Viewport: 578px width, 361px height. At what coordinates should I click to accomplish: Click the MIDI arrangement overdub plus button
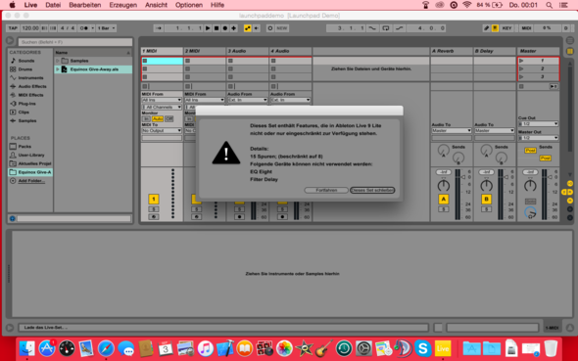pos(234,28)
